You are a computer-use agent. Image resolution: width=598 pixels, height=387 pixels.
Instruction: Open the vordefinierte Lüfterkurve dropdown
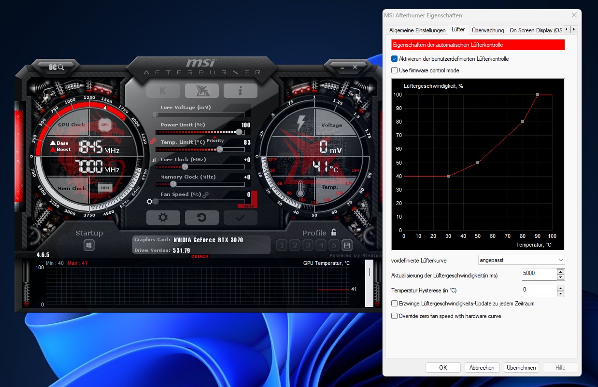[521, 260]
